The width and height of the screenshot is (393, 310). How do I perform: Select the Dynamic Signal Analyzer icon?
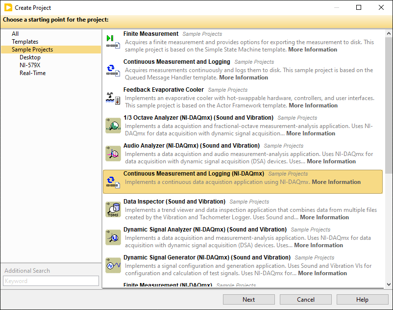[x=113, y=237]
